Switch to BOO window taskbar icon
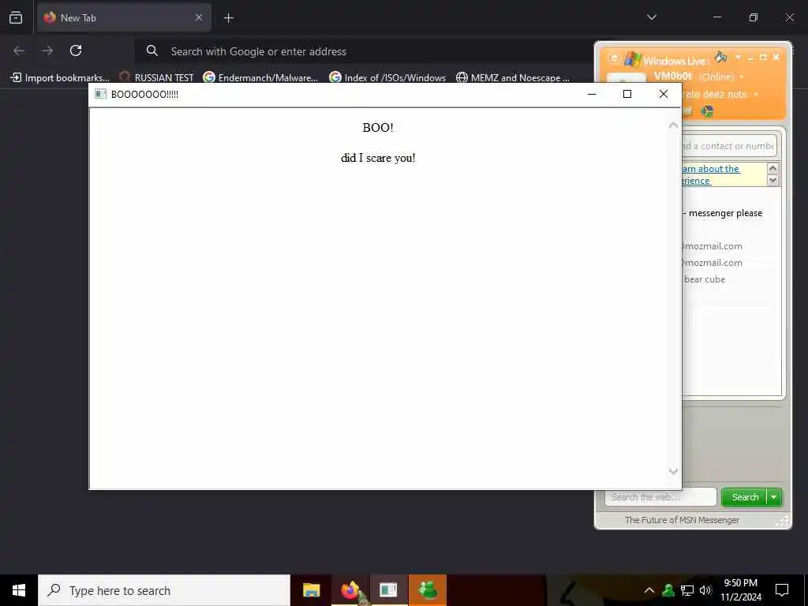Image resolution: width=808 pixels, height=606 pixels. tap(388, 590)
